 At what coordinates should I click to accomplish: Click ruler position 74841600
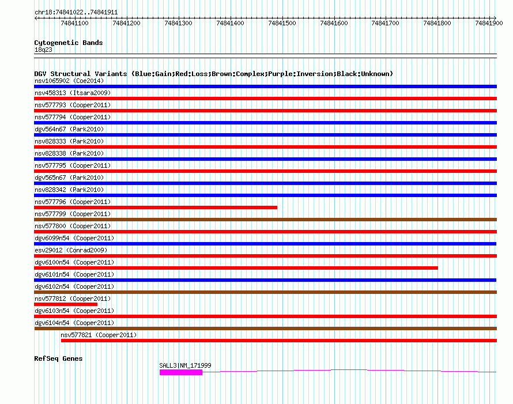pos(334,23)
